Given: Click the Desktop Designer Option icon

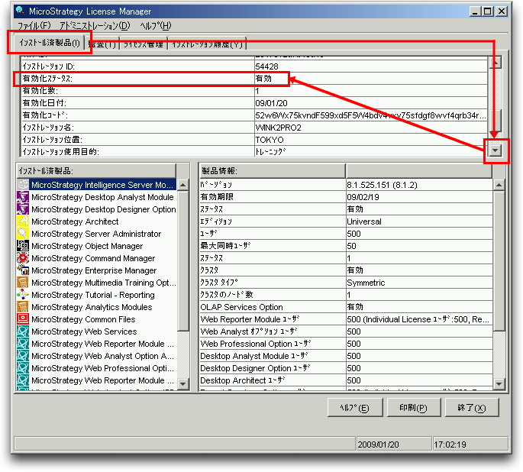Looking at the screenshot, I should pos(23,209).
